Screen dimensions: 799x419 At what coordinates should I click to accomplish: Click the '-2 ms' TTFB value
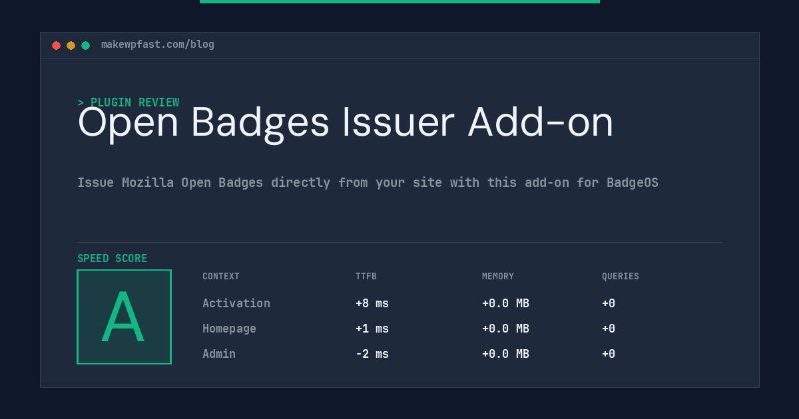pyautogui.click(x=372, y=354)
